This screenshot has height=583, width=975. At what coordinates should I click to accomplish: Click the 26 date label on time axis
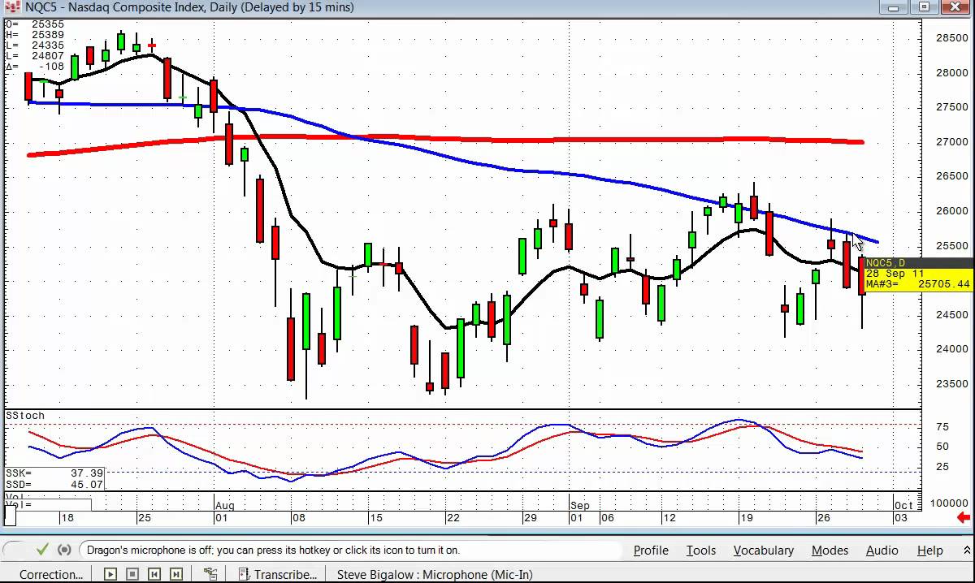coord(824,518)
